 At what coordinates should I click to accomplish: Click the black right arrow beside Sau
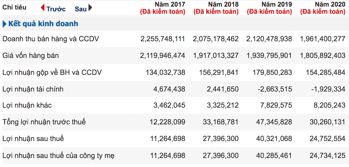tap(90, 8)
